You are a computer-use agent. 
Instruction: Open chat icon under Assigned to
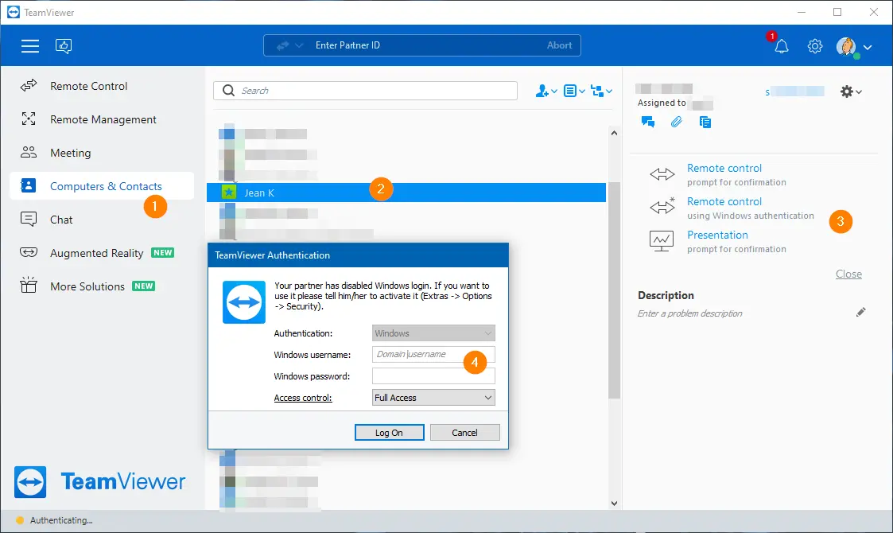[x=647, y=122]
